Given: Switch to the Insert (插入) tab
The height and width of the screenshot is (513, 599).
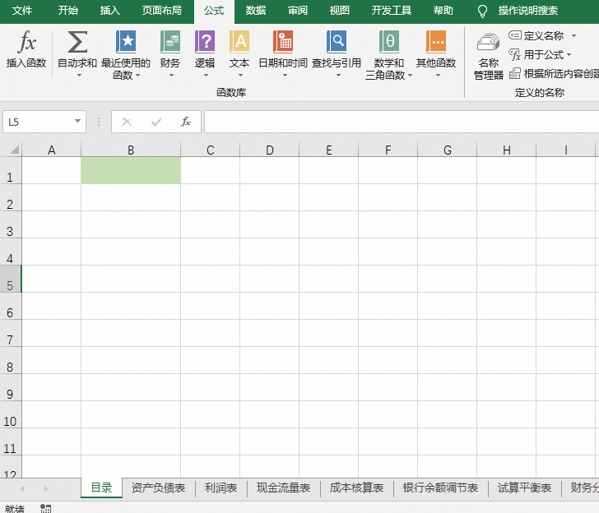Looking at the screenshot, I should [x=110, y=11].
